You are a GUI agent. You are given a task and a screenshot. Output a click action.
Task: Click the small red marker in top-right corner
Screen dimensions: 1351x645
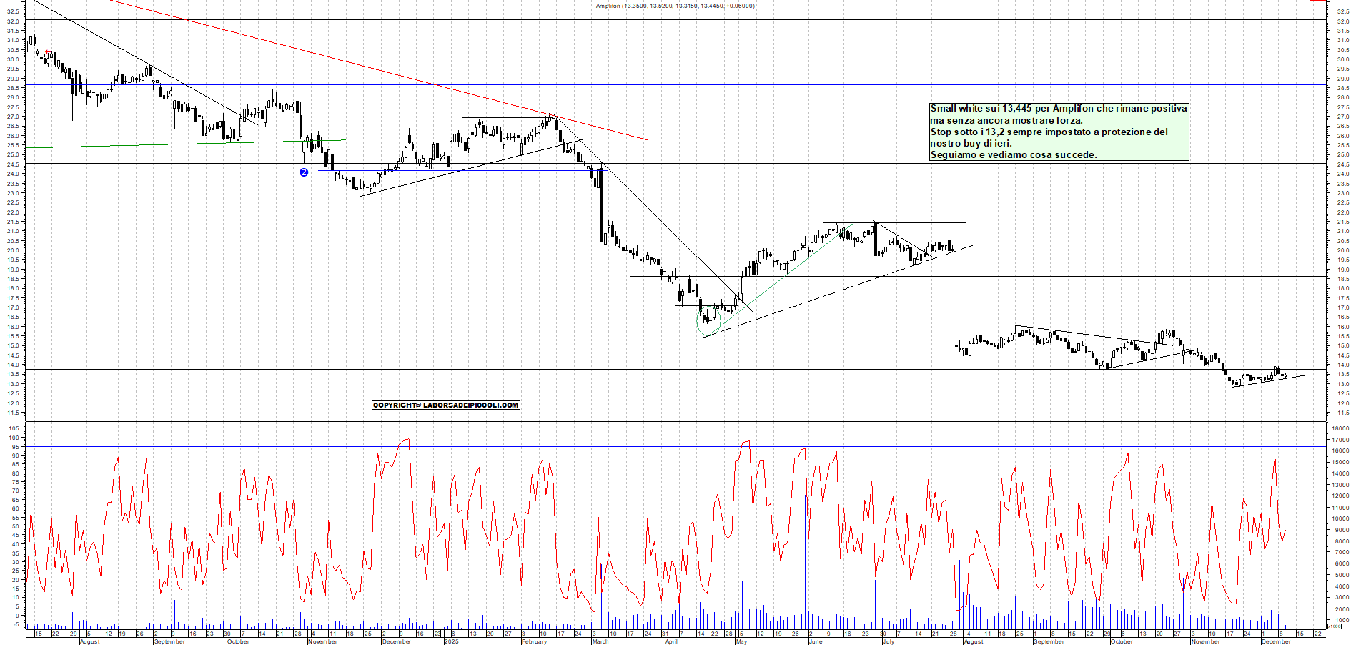pyautogui.click(x=1317, y=1)
